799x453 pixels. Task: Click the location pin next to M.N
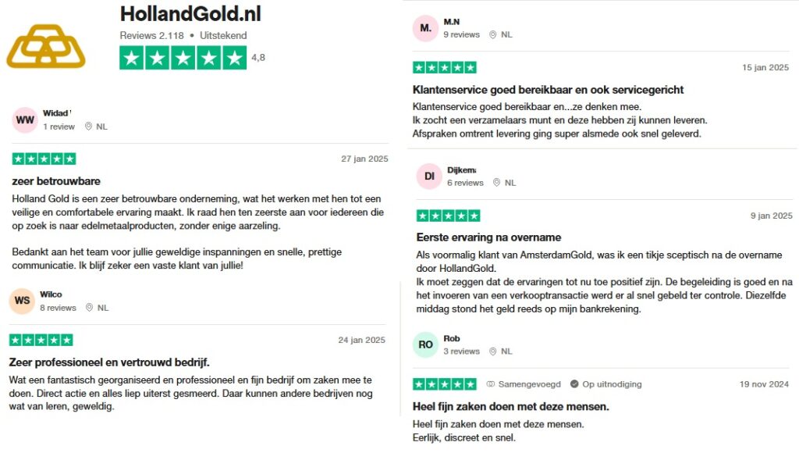coord(492,34)
